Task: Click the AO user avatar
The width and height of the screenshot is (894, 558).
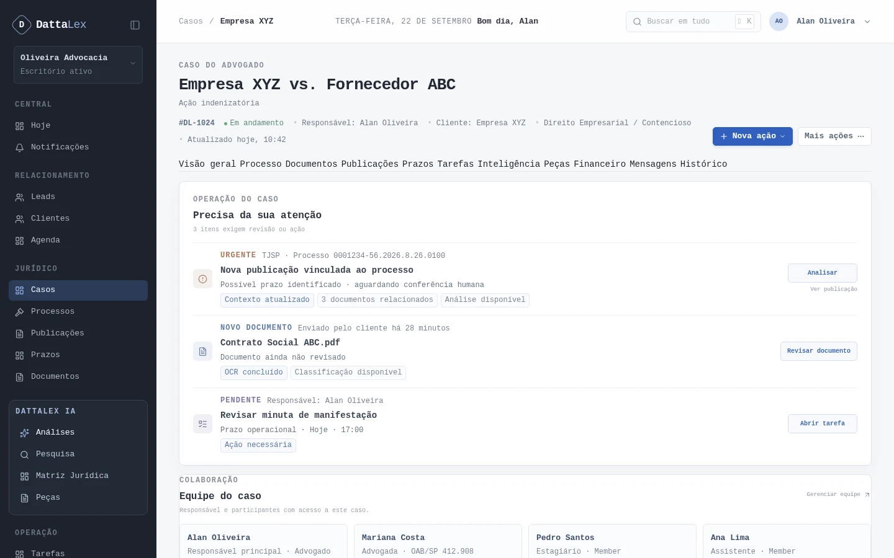Action: tap(779, 22)
